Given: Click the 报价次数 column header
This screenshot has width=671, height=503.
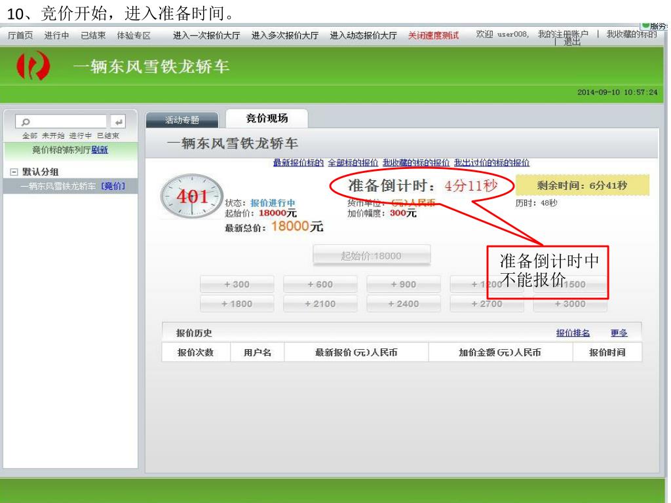Looking at the screenshot, I should [x=195, y=352].
